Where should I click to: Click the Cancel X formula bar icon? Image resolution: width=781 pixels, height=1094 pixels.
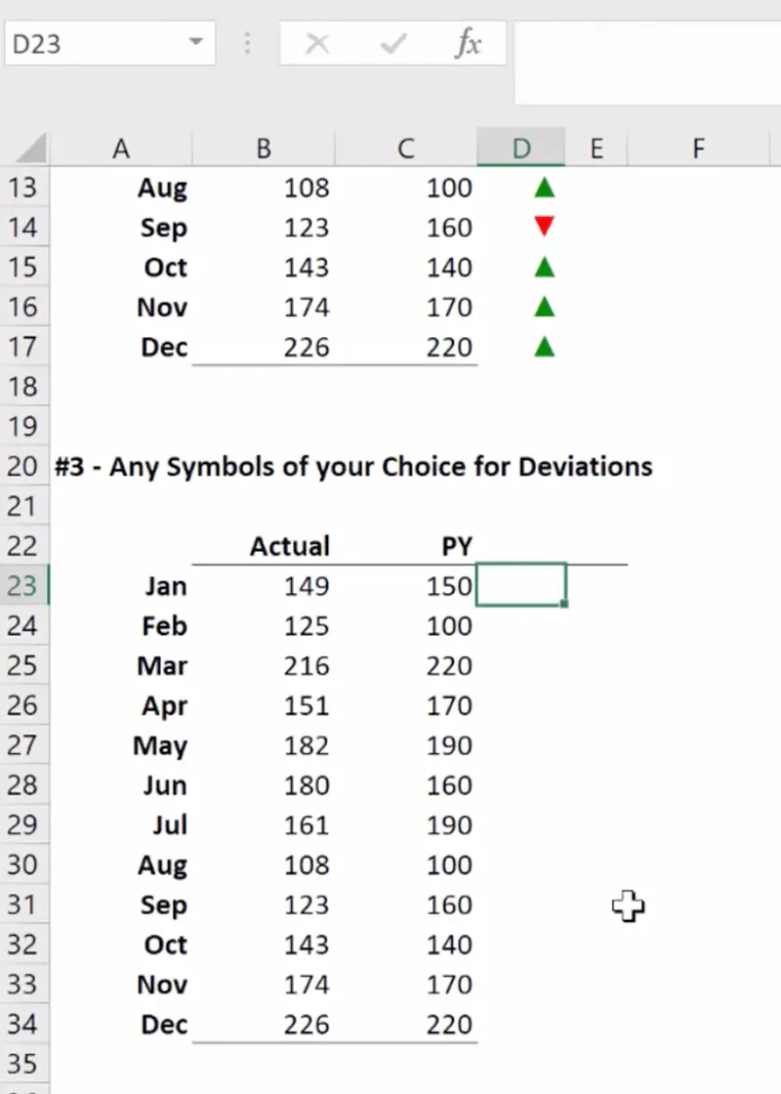[x=317, y=44]
